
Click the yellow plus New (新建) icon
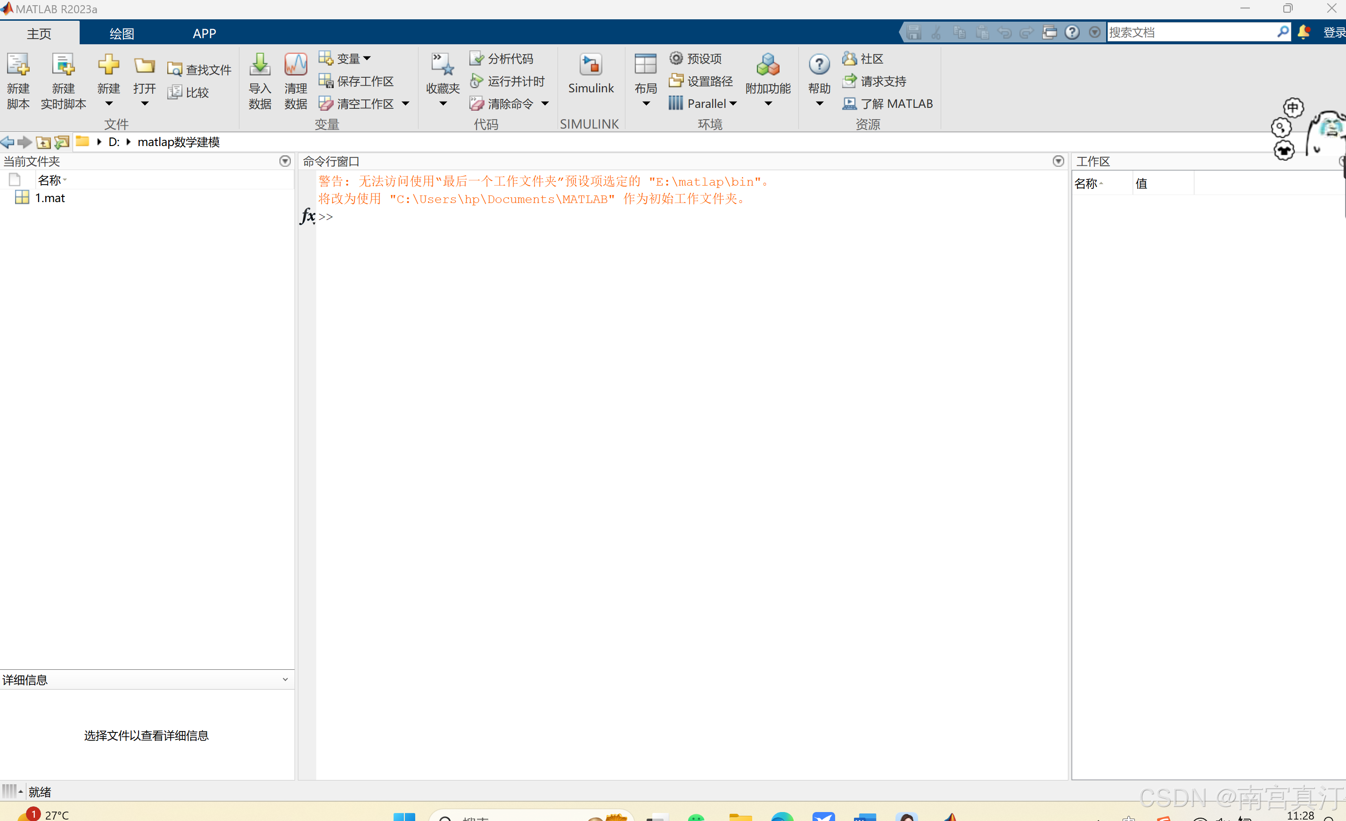click(109, 65)
